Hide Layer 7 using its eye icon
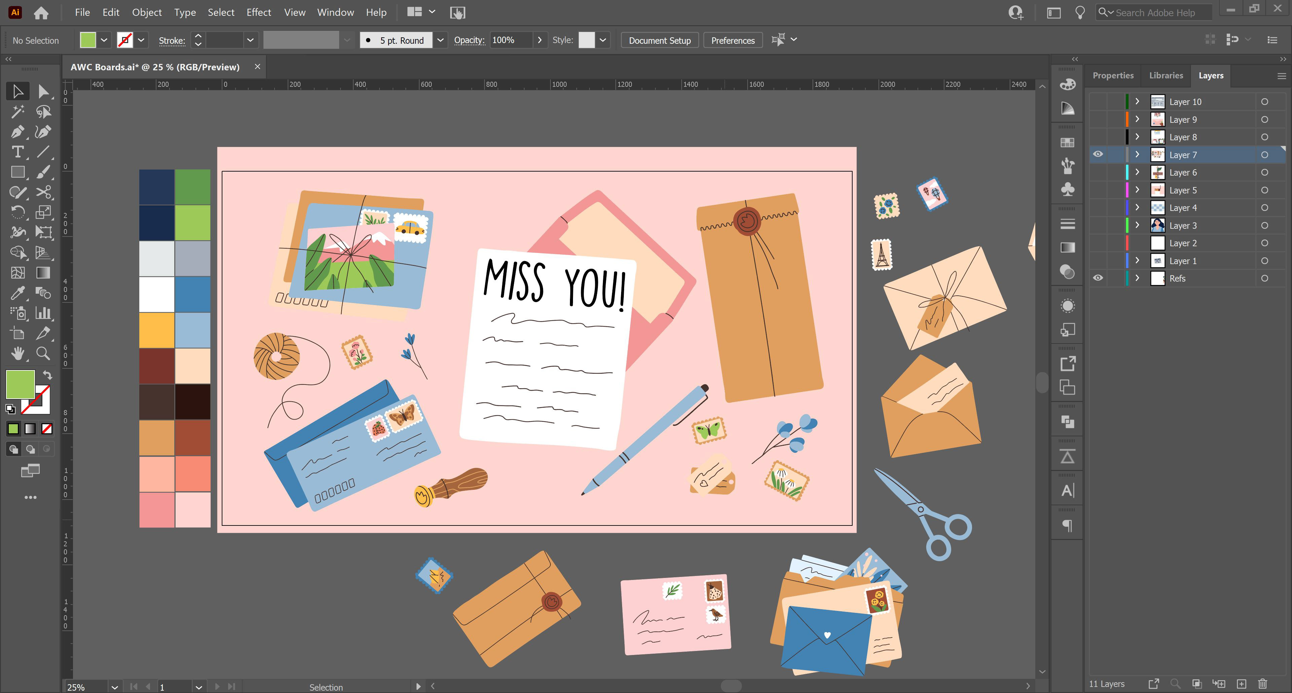The width and height of the screenshot is (1292, 693). tap(1098, 154)
